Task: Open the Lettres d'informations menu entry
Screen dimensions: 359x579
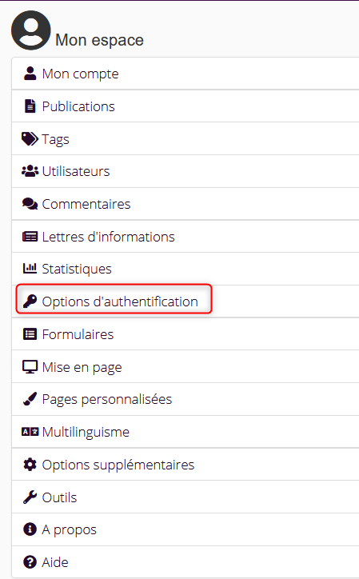Action: coord(185,237)
